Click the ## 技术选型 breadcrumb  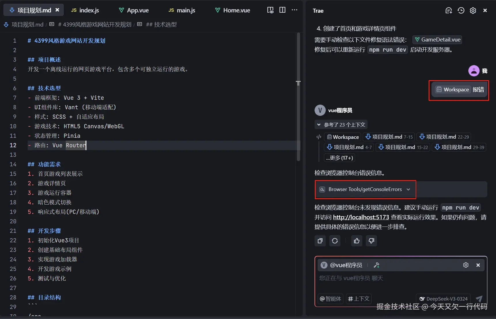click(x=161, y=24)
